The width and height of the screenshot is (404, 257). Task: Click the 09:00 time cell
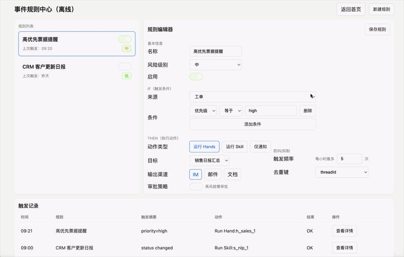(27, 248)
